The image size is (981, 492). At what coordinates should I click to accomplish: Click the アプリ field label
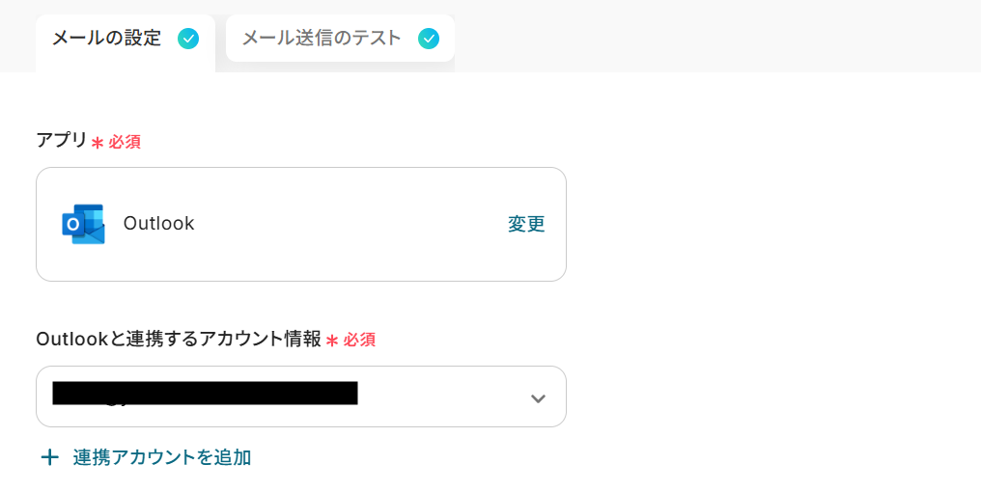pyautogui.click(x=62, y=141)
